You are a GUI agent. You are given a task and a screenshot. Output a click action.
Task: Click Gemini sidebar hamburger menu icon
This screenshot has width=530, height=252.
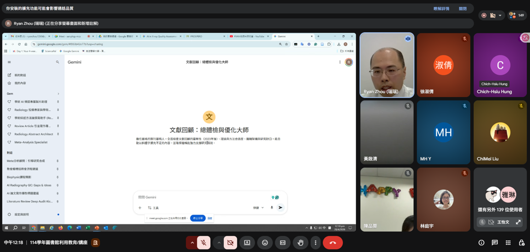pyautogui.click(x=9, y=62)
